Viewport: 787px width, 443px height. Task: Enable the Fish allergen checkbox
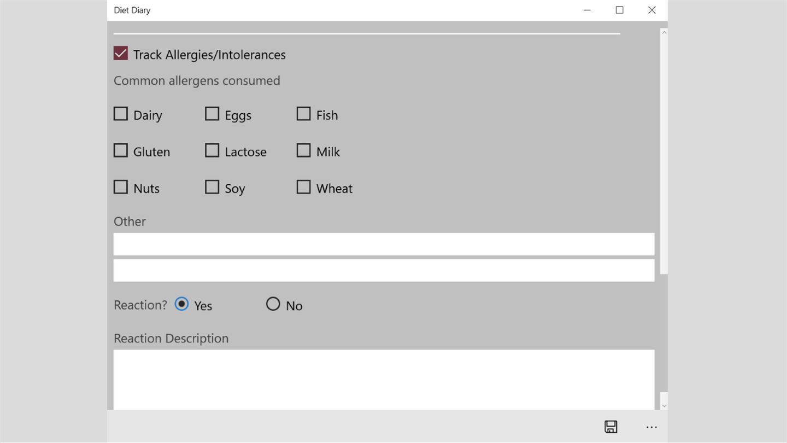(303, 114)
